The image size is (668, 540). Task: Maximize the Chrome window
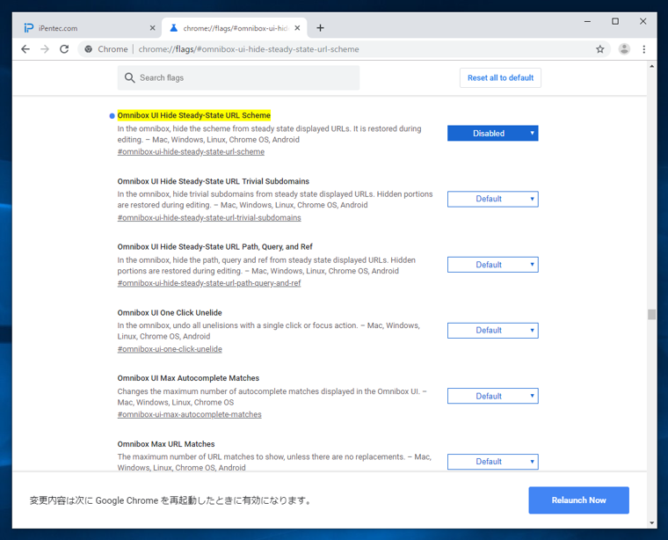615,21
